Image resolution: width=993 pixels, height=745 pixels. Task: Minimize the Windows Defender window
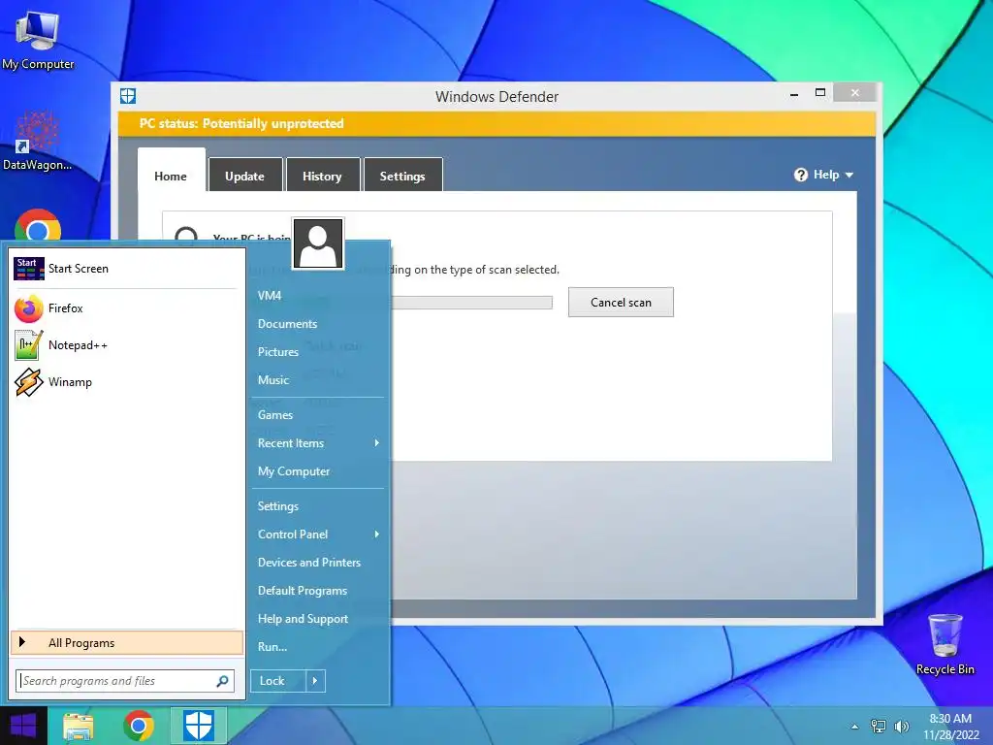tap(794, 94)
